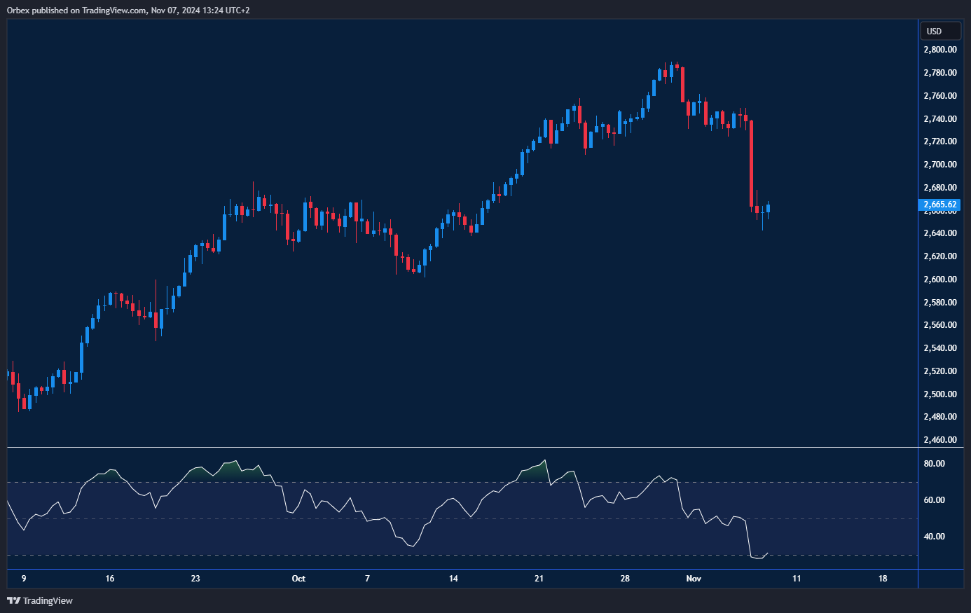Click the Oct label on the time axis
The height and width of the screenshot is (613, 971).
(x=298, y=579)
